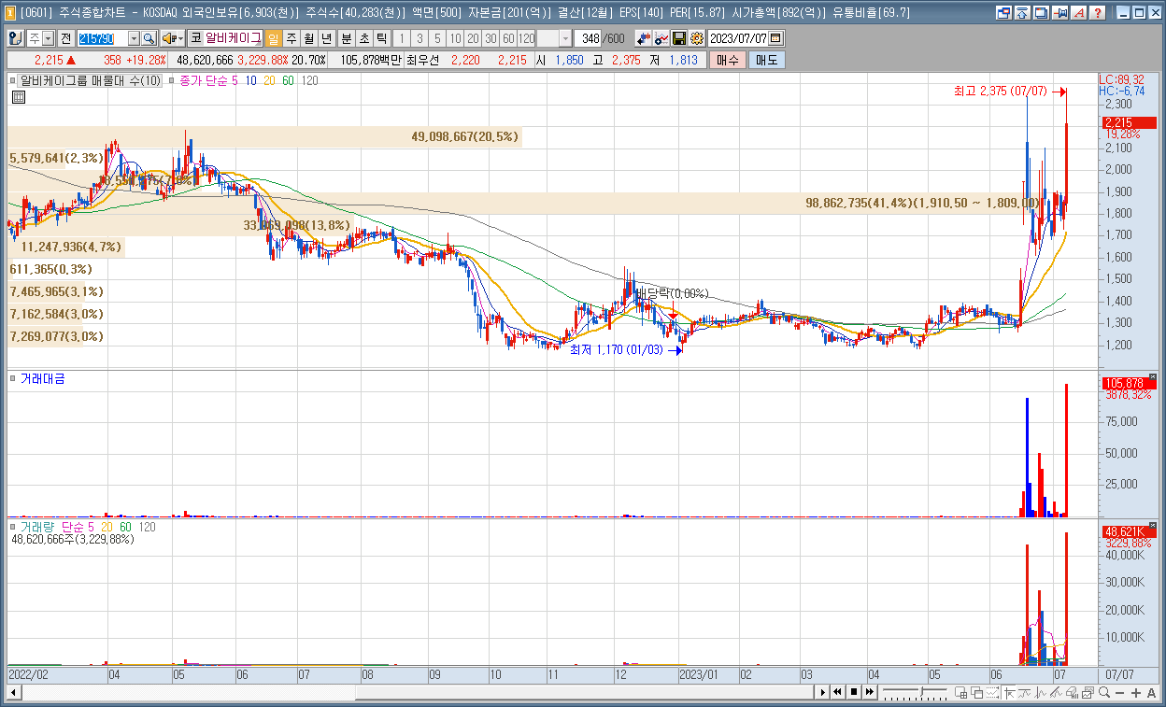Click the 3D volume bars icon
The height and width of the screenshot is (707, 1166).
[x=1072, y=692]
